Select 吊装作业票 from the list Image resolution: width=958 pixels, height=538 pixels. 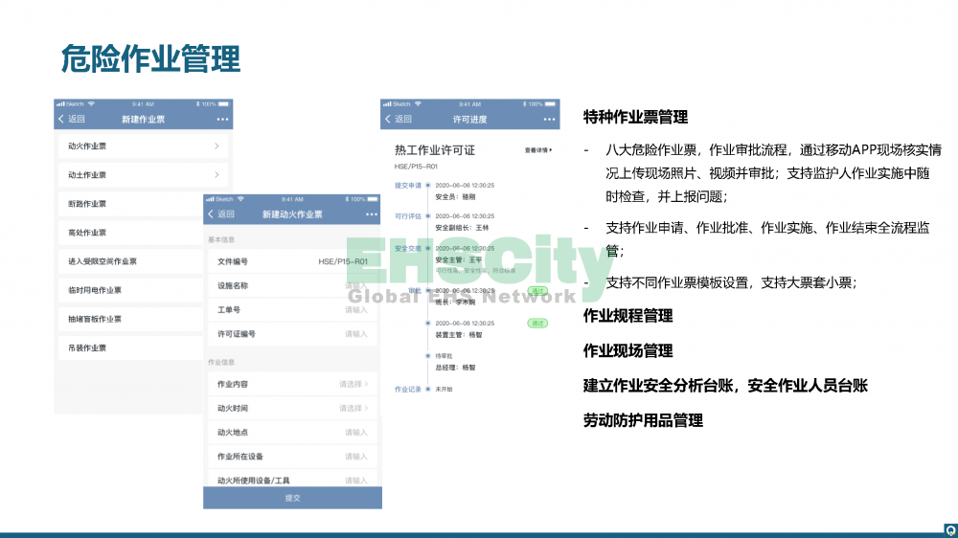[x=88, y=347]
